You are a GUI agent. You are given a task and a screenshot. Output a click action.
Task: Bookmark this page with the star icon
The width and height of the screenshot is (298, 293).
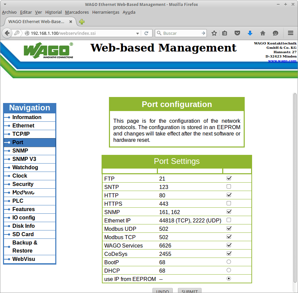point(213,33)
